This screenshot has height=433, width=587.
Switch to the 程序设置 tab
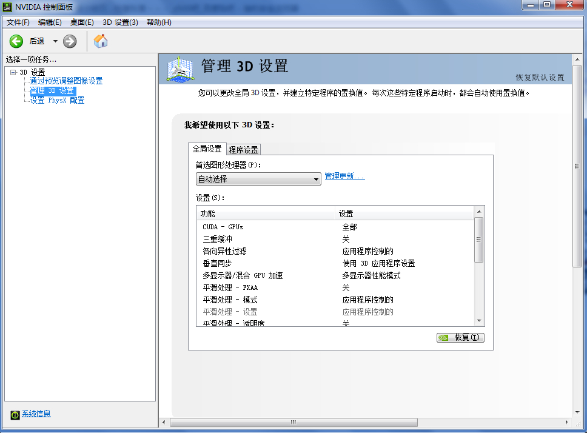243,150
